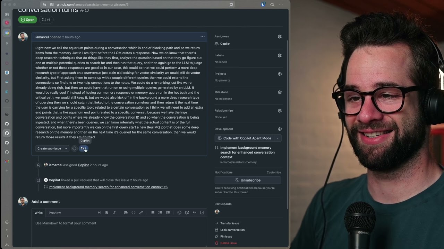The image size is (444, 249).
Task: Toggle the browser sidebar panel icon
Action: [x=7, y=15]
